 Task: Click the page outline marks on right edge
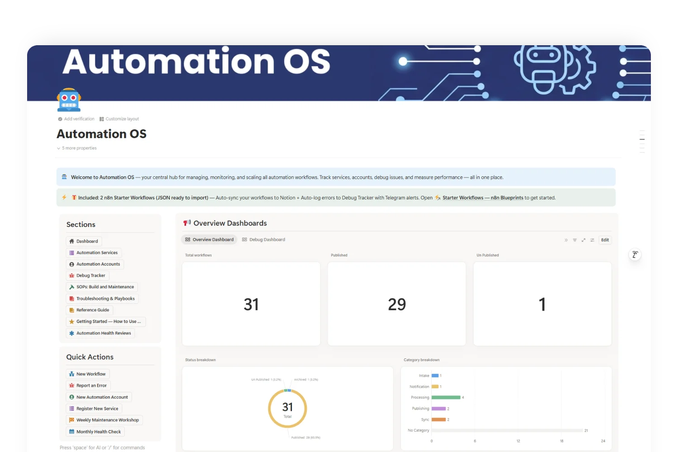point(642,141)
